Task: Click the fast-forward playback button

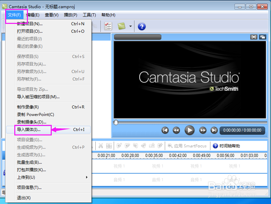Action: click(203, 130)
